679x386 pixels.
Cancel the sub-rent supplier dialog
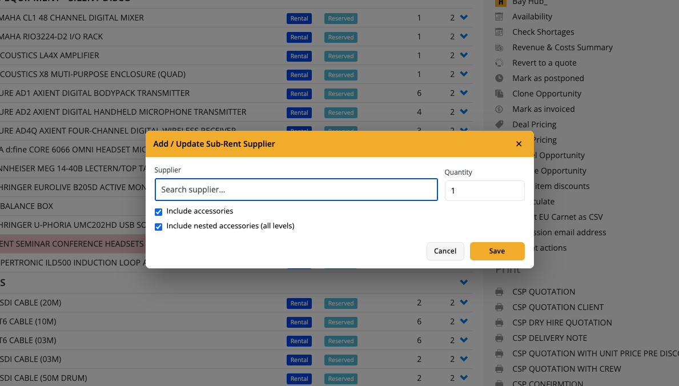445,251
